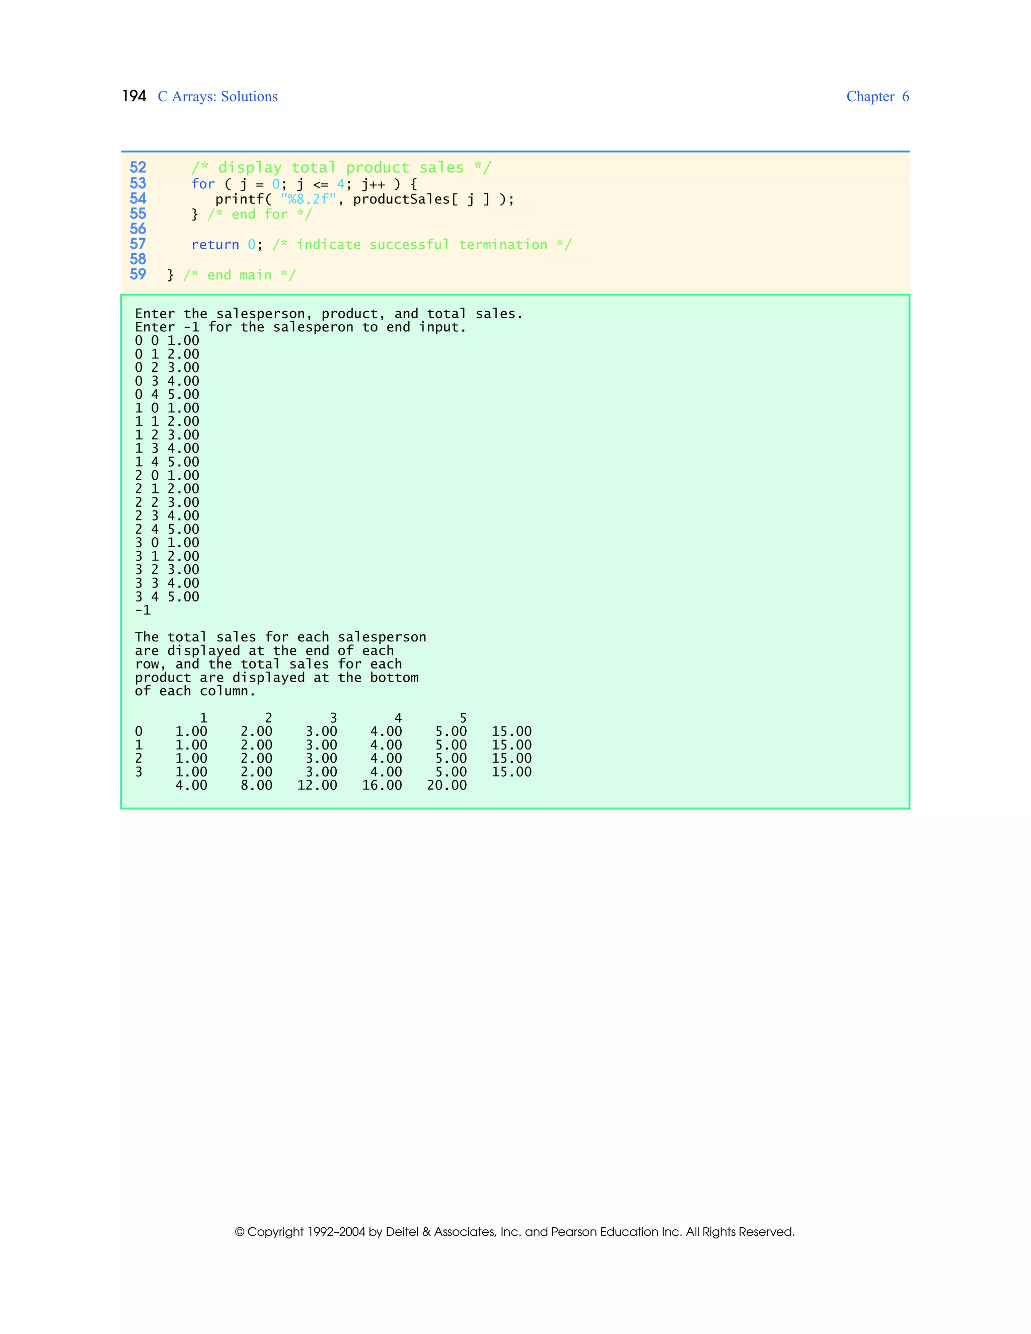Click the header text "C Arrays: Solutions"
The width and height of the screenshot is (1031, 1334).
coord(217,97)
